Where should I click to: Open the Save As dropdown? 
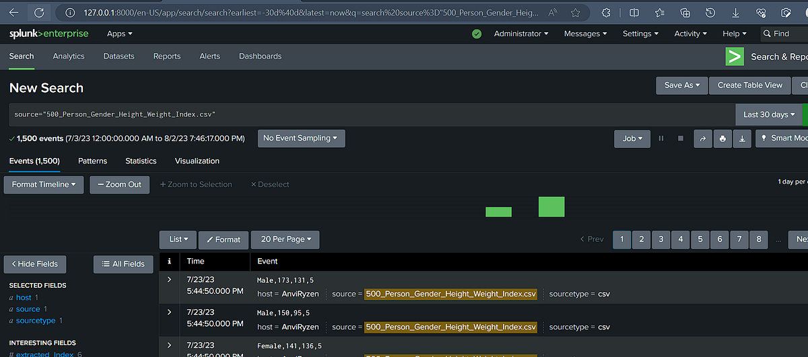(x=681, y=85)
